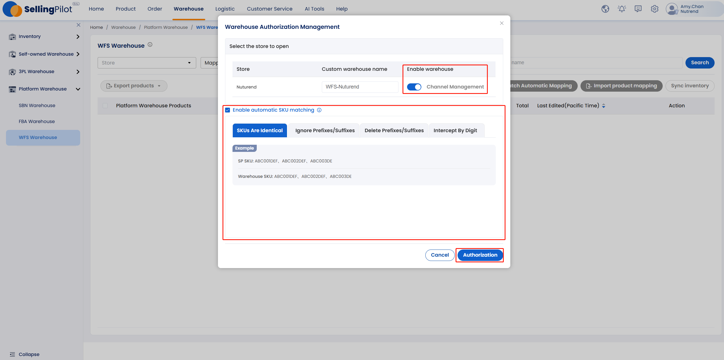This screenshot has width=724, height=360.
Task: Expand the 3PL Warehouse section
Action: point(78,72)
